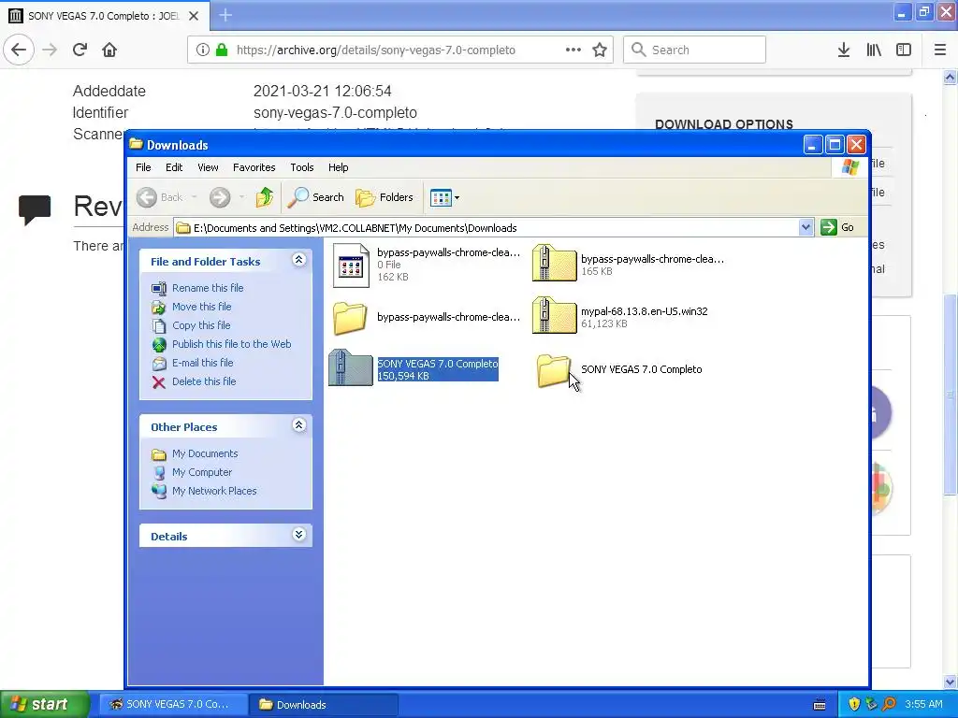Screen dimensions: 958x718
Task: Toggle the Folders pane button
Action: (x=385, y=197)
